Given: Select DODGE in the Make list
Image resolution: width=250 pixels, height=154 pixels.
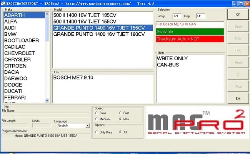Looking at the screenshot, I should click(x=24, y=85).
